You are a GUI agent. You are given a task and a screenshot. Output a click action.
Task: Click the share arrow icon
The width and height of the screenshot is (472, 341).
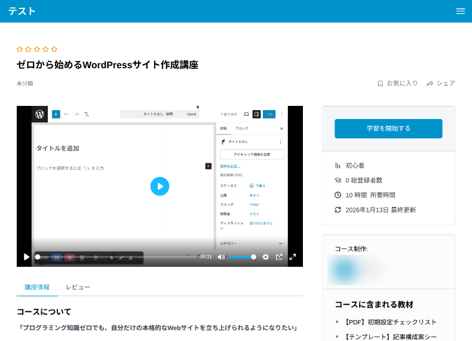pyautogui.click(x=430, y=84)
